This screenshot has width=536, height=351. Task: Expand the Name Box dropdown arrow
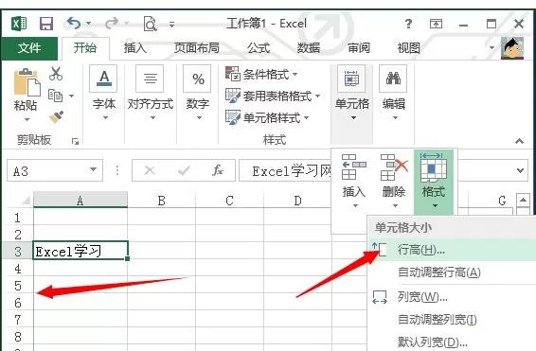point(93,169)
